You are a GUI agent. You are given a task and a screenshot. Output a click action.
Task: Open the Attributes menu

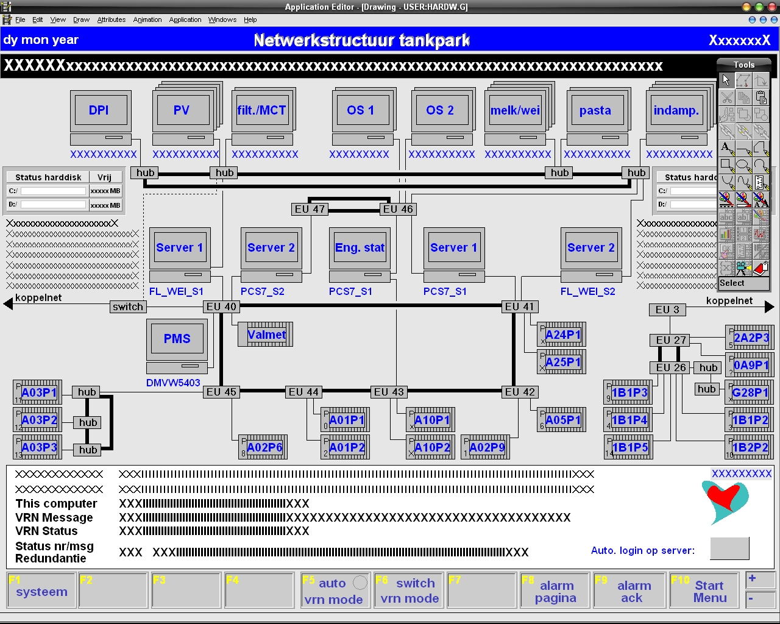click(x=112, y=19)
